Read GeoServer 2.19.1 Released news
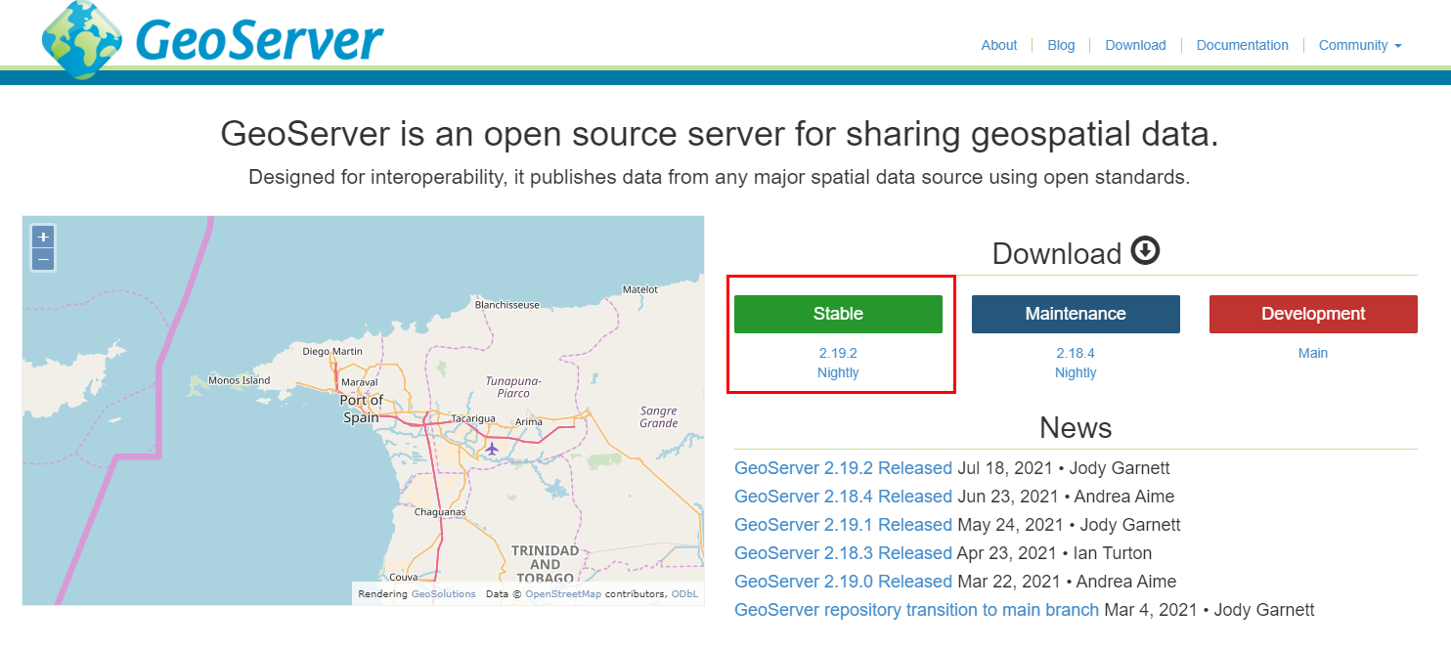The width and height of the screenshot is (1451, 651). point(843,525)
